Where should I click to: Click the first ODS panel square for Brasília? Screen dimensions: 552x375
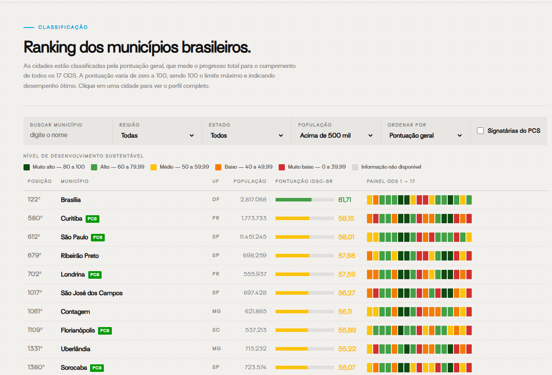pos(370,200)
